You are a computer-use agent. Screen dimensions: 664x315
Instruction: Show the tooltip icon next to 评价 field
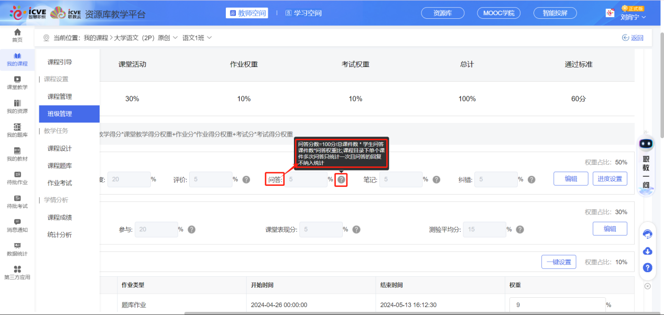click(x=246, y=179)
